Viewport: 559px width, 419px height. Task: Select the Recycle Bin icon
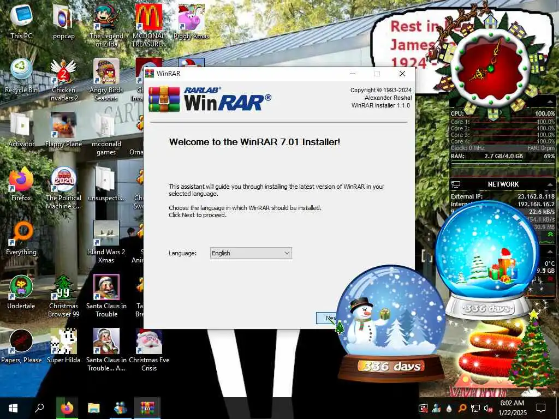(x=21, y=75)
